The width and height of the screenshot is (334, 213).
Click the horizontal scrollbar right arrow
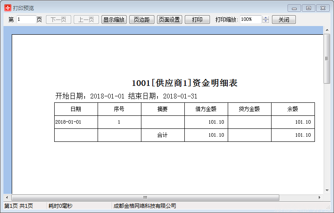pos(320,197)
